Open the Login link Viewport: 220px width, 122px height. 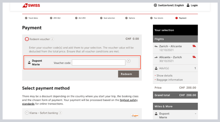[194, 5]
